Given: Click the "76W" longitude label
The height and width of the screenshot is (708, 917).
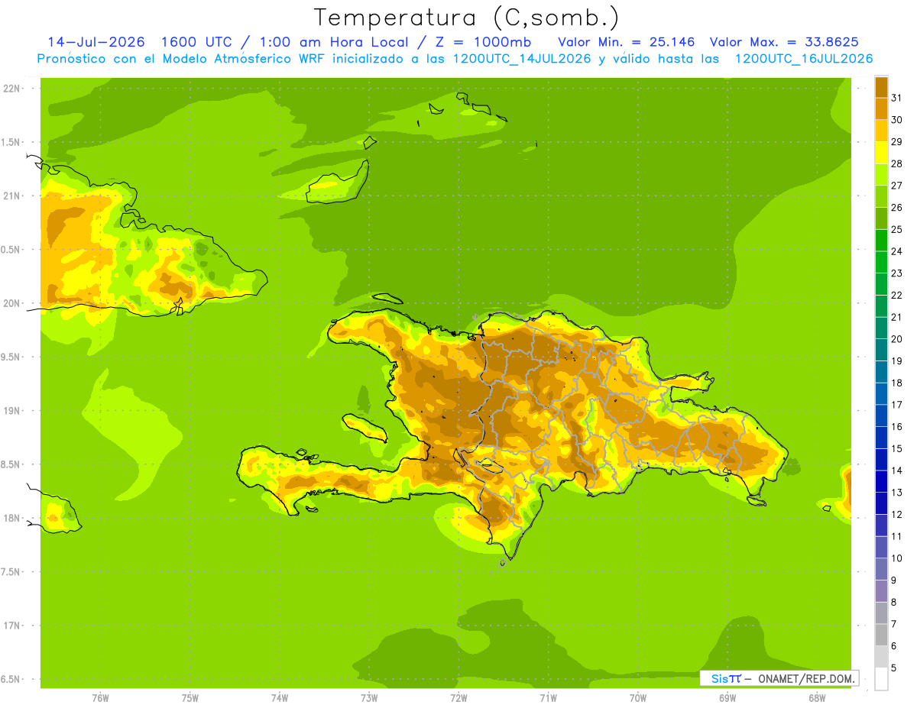Looking at the screenshot, I should click(x=100, y=698).
